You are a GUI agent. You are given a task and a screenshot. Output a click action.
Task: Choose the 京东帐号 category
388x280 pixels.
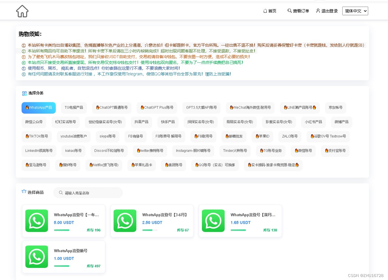click(336, 108)
